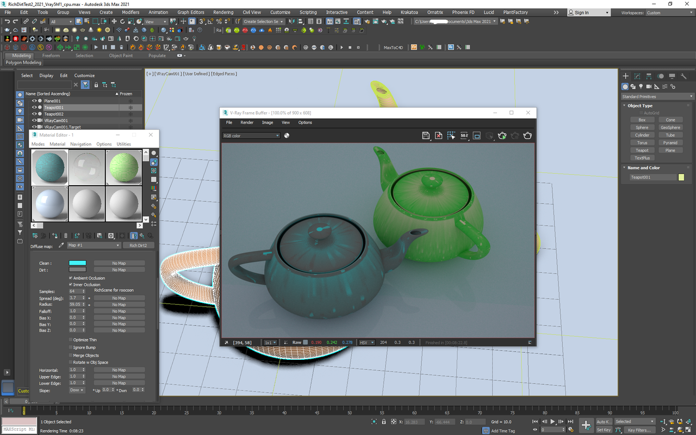Click the mono channel circle in Frame Buffer

point(287,136)
